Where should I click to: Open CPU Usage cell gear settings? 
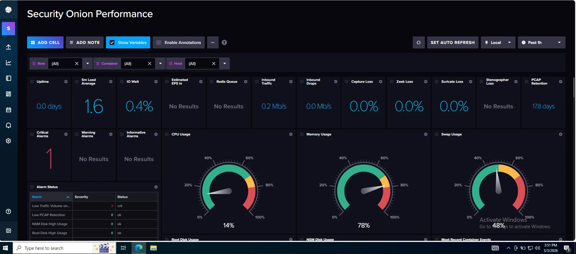click(291, 134)
